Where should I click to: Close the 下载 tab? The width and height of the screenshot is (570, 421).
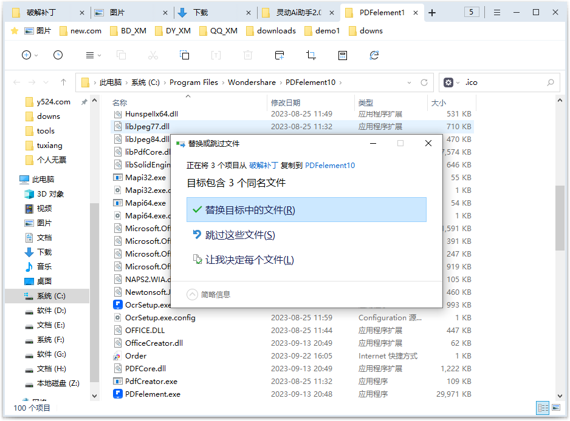pyautogui.click(x=249, y=13)
